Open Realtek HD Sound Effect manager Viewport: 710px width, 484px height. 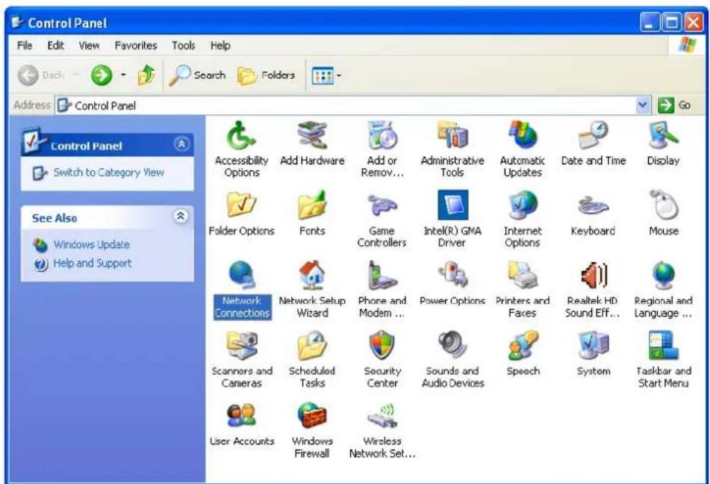click(x=594, y=290)
